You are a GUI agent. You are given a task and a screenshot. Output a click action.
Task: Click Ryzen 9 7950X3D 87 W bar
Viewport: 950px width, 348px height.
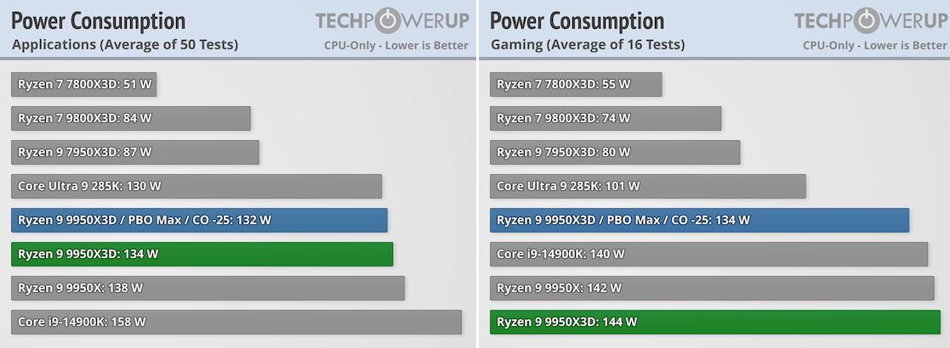click(134, 152)
